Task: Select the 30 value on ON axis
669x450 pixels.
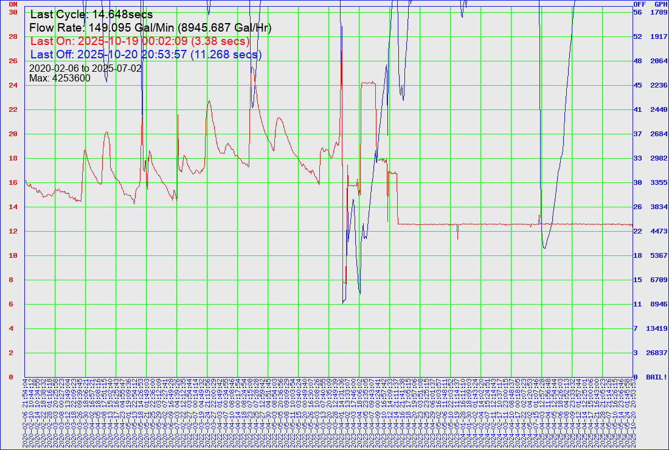Action: coord(12,12)
